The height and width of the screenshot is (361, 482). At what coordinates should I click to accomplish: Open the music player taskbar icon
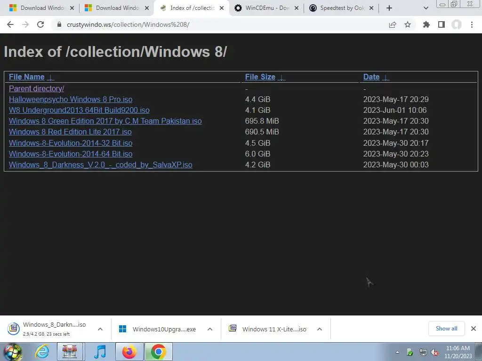[x=100, y=352]
